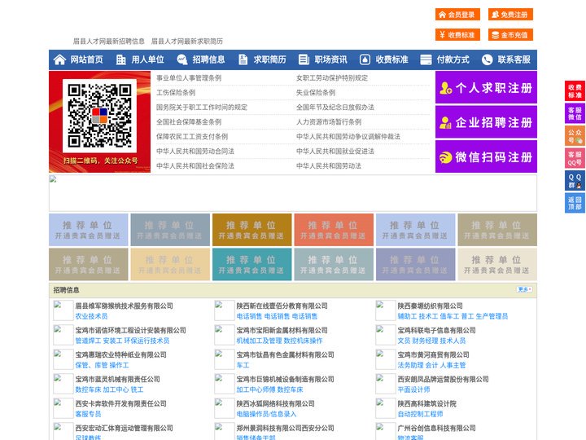The width and height of the screenshot is (586, 440).
Task: Click the phone icon beside 联系客服
Action: (487, 59)
